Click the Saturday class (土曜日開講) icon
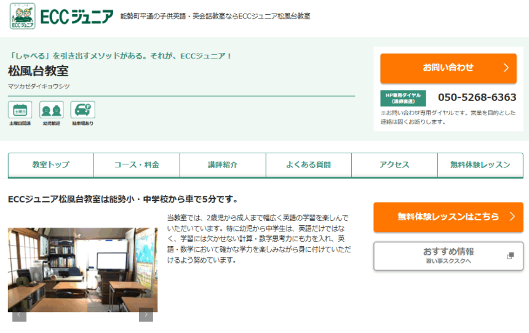This screenshot has width=529, height=333. click(20, 110)
